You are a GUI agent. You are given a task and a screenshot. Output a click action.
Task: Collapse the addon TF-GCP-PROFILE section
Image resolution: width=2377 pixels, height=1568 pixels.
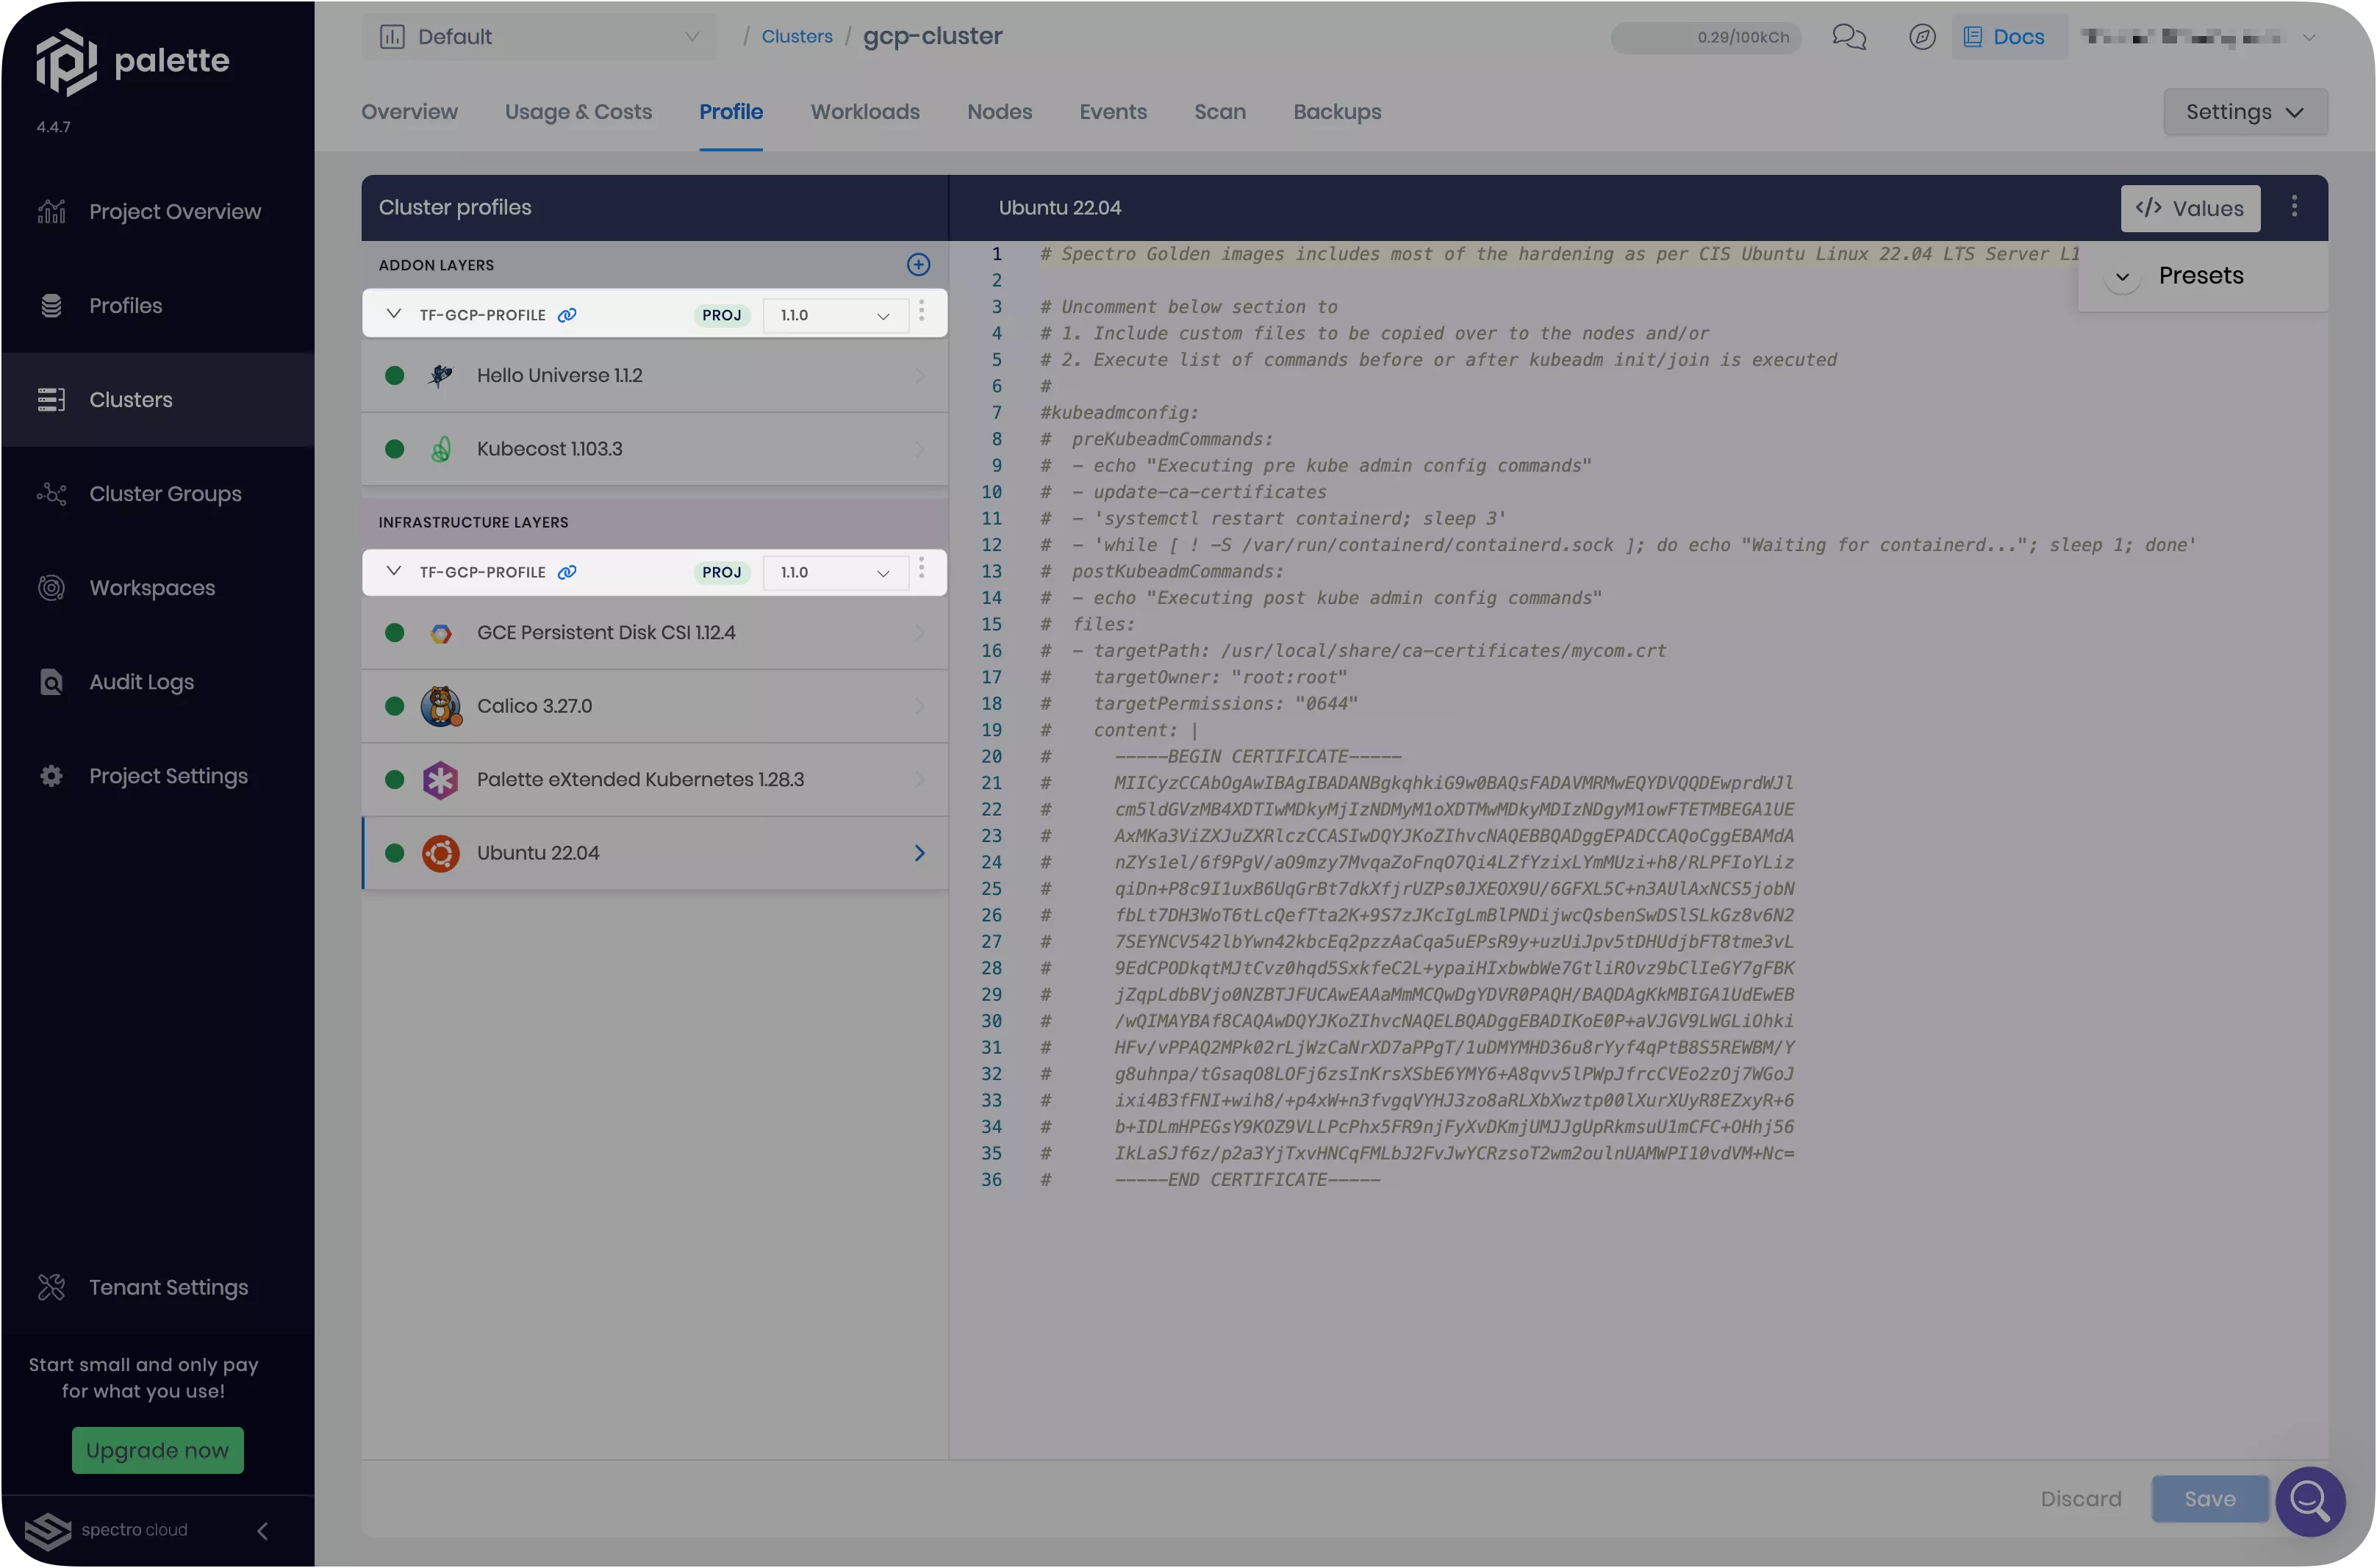(x=393, y=314)
